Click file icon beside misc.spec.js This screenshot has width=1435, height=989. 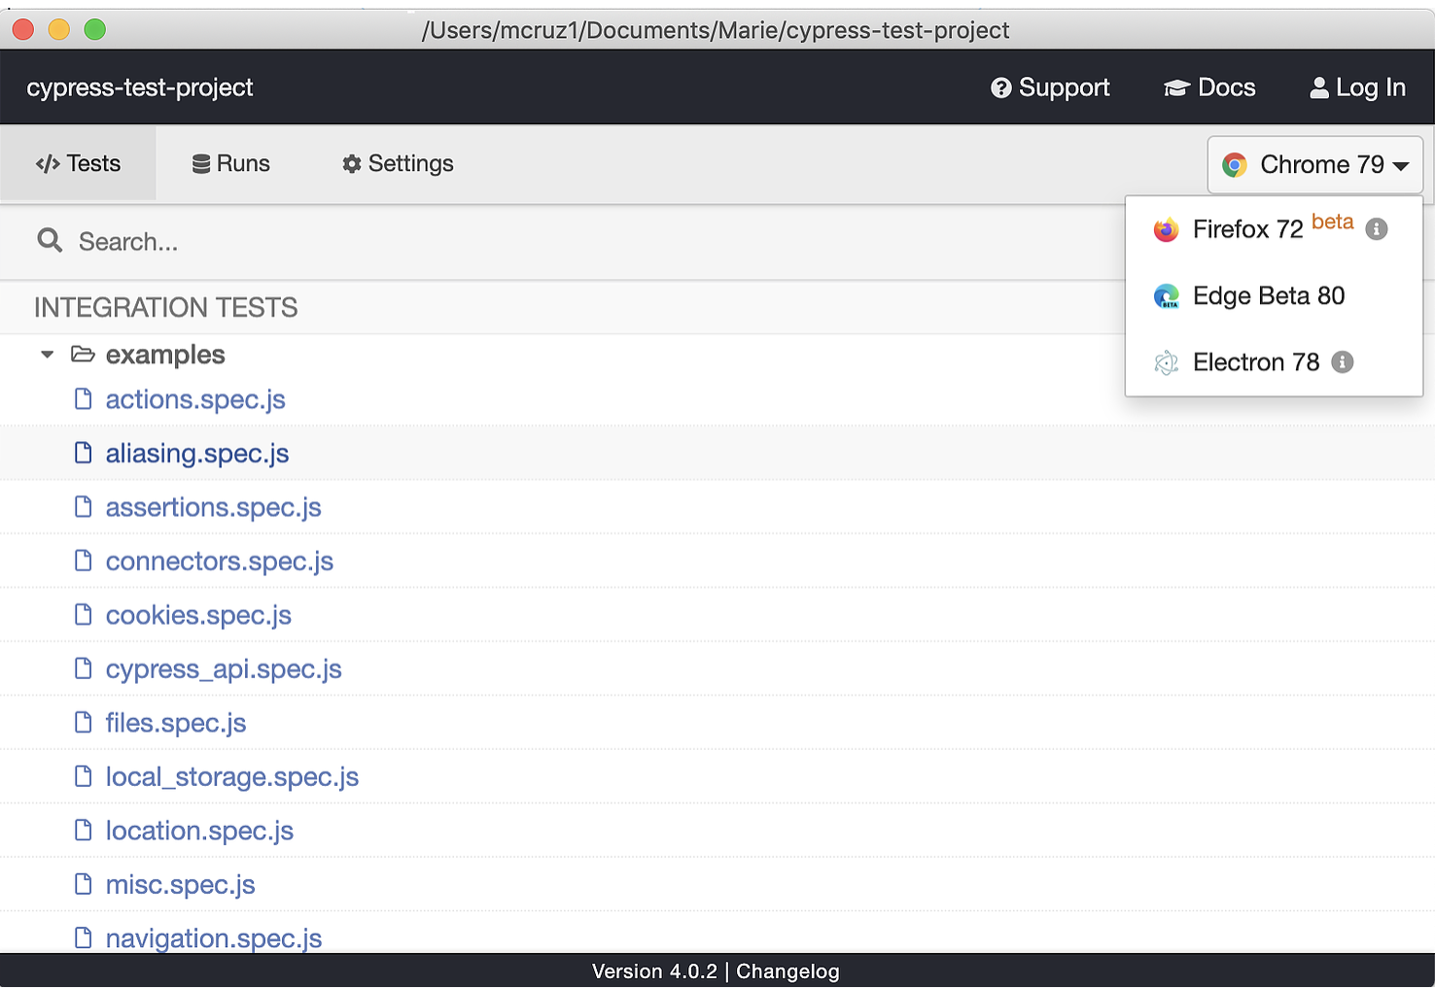pos(84,884)
